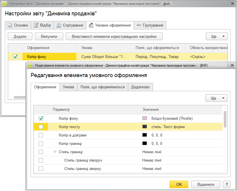Screen dimensions: 237x191
Task: Click the document icon on the Основні tab
Action: [x=10, y=25]
